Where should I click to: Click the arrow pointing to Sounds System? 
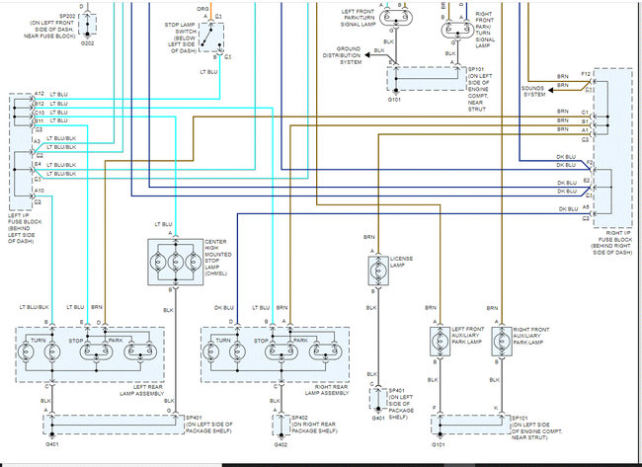click(551, 90)
